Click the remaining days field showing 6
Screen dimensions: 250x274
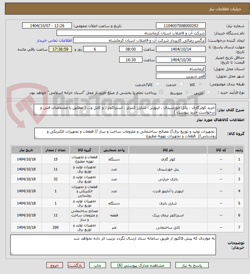point(95,49)
